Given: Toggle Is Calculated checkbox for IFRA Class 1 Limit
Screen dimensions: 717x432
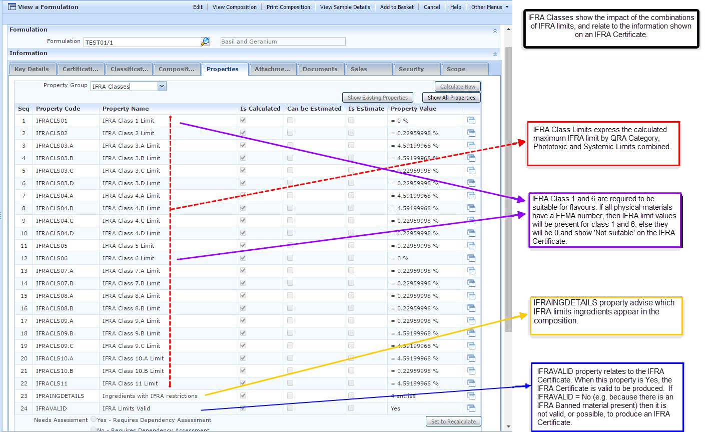Looking at the screenshot, I should [x=243, y=120].
